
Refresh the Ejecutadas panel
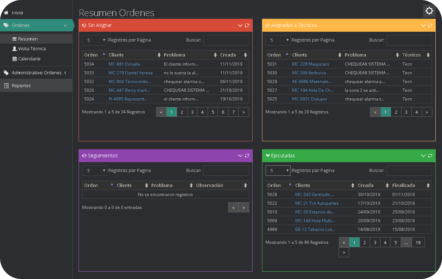coord(430,156)
